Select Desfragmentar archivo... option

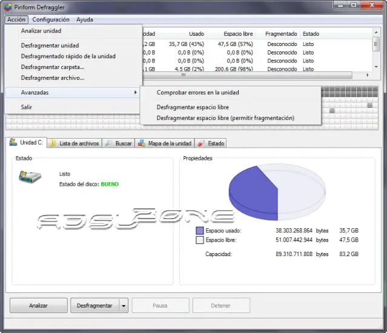(x=73, y=78)
